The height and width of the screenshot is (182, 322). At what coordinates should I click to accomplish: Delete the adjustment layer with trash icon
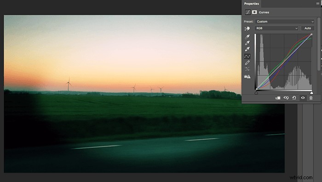pyautogui.click(x=311, y=98)
